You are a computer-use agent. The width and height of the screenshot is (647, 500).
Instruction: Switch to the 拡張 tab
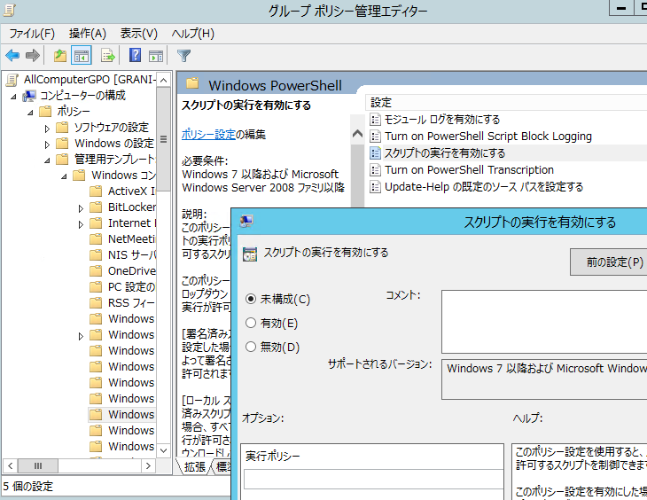point(195,466)
